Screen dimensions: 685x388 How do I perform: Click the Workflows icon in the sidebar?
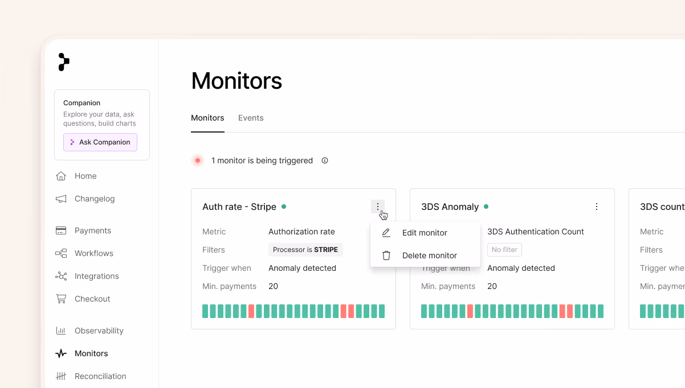pyautogui.click(x=61, y=253)
